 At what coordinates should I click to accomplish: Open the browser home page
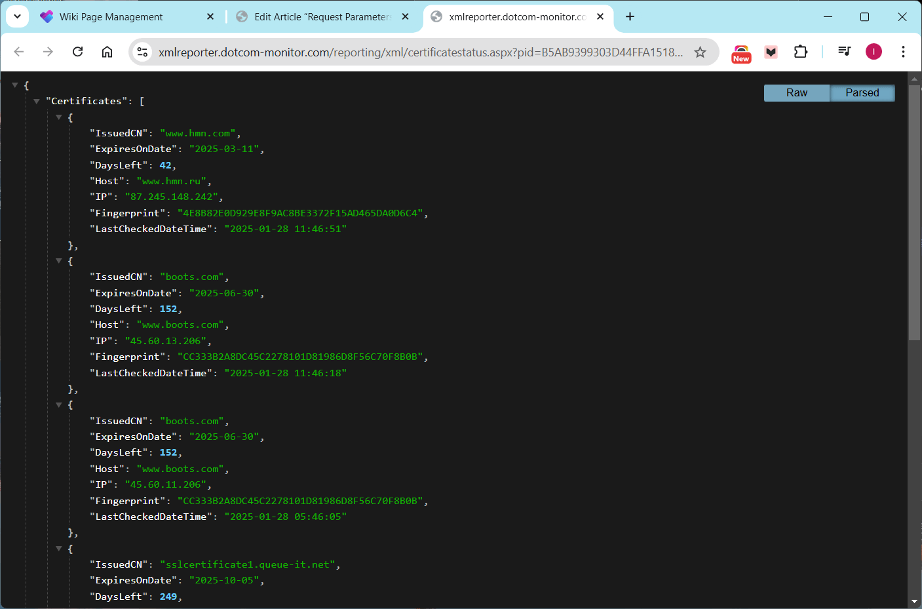[107, 52]
